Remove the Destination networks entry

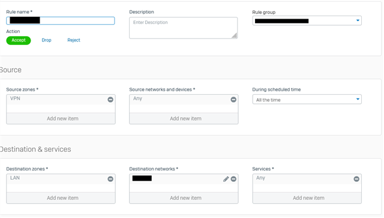coord(233,179)
